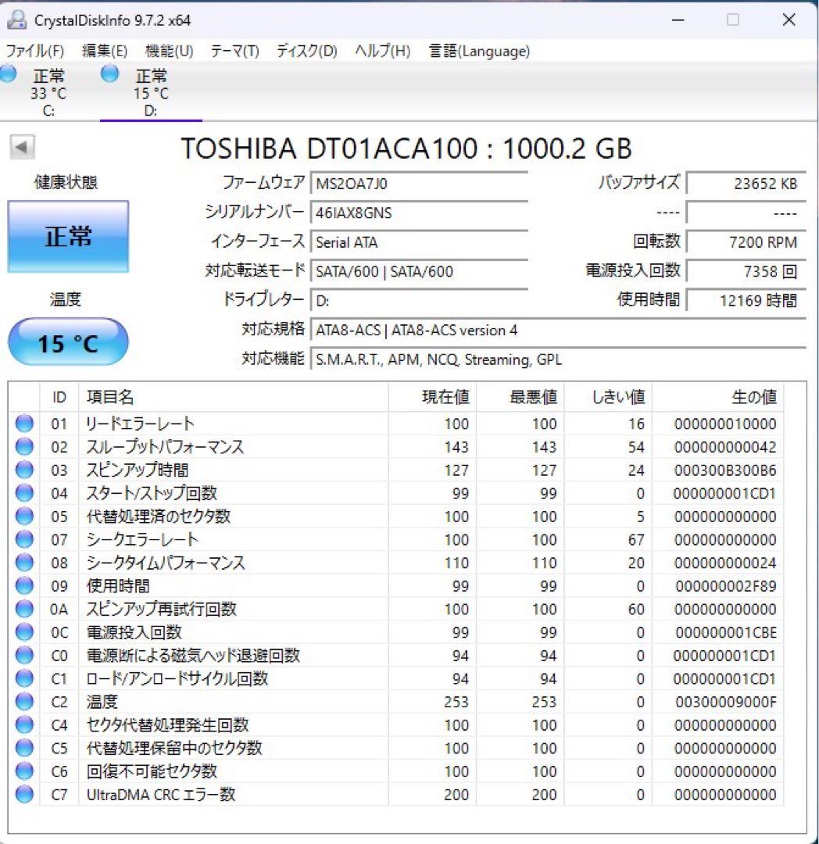819x844 pixels.
Task: Click the 正常 health status button
Action: [68, 235]
